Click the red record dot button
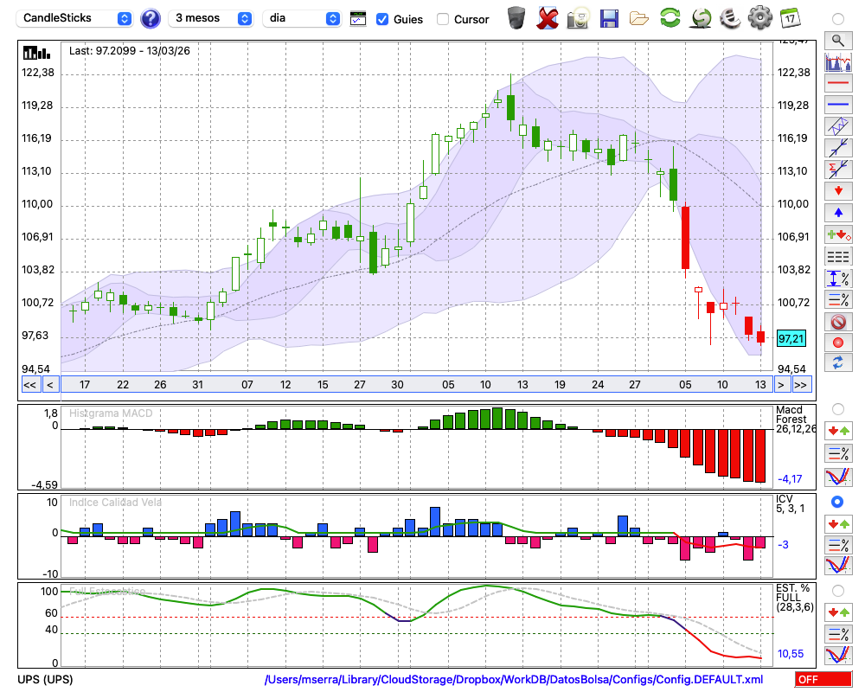865x692 pixels. click(838, 343)
